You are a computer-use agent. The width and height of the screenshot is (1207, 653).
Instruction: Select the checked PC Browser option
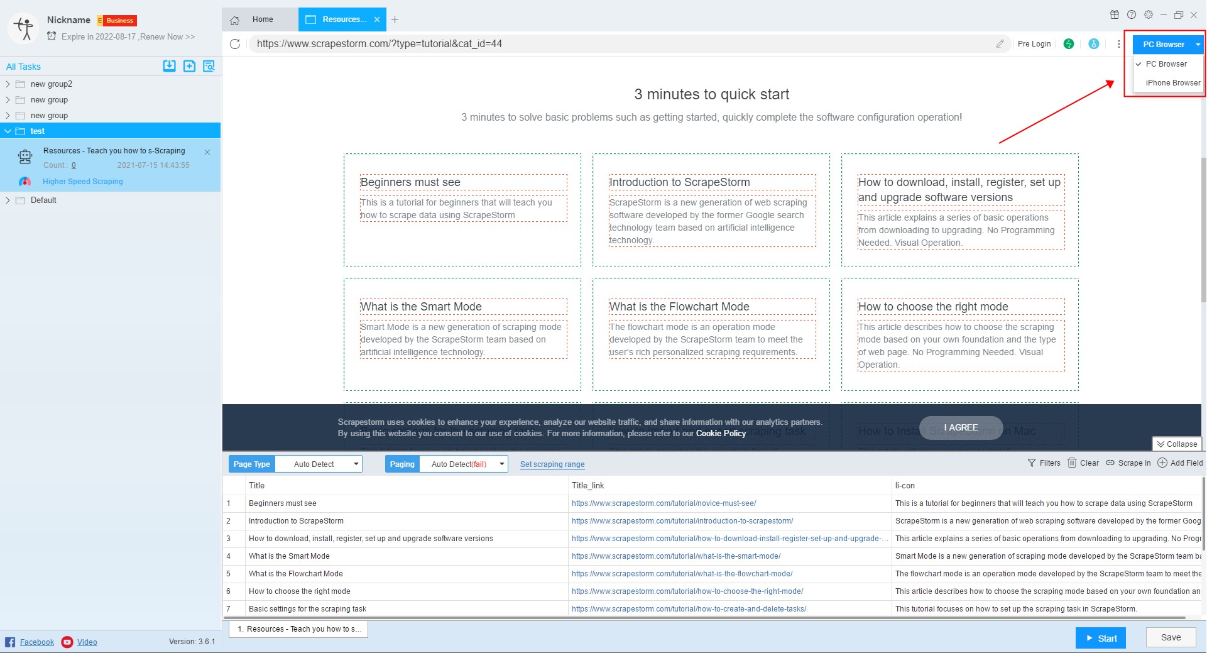click(x=1166, y=64)
